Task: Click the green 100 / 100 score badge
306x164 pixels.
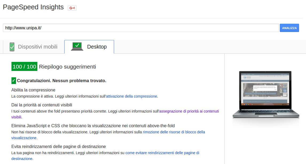Action: coord(24,67)
